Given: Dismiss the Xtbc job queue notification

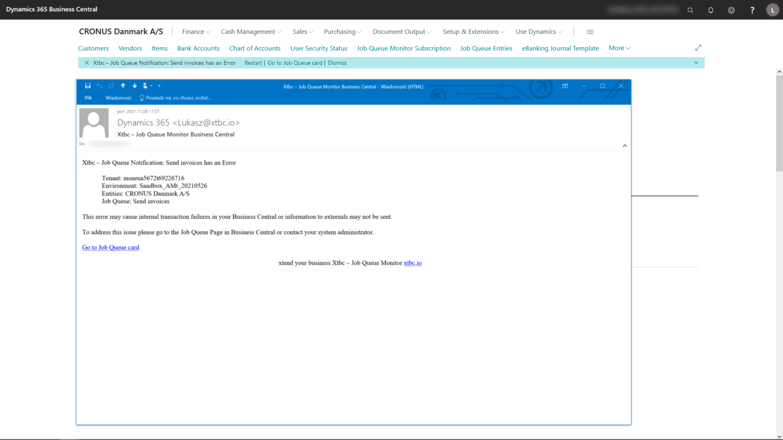Looking at the screenshot, I should click(x=337, y=62).
